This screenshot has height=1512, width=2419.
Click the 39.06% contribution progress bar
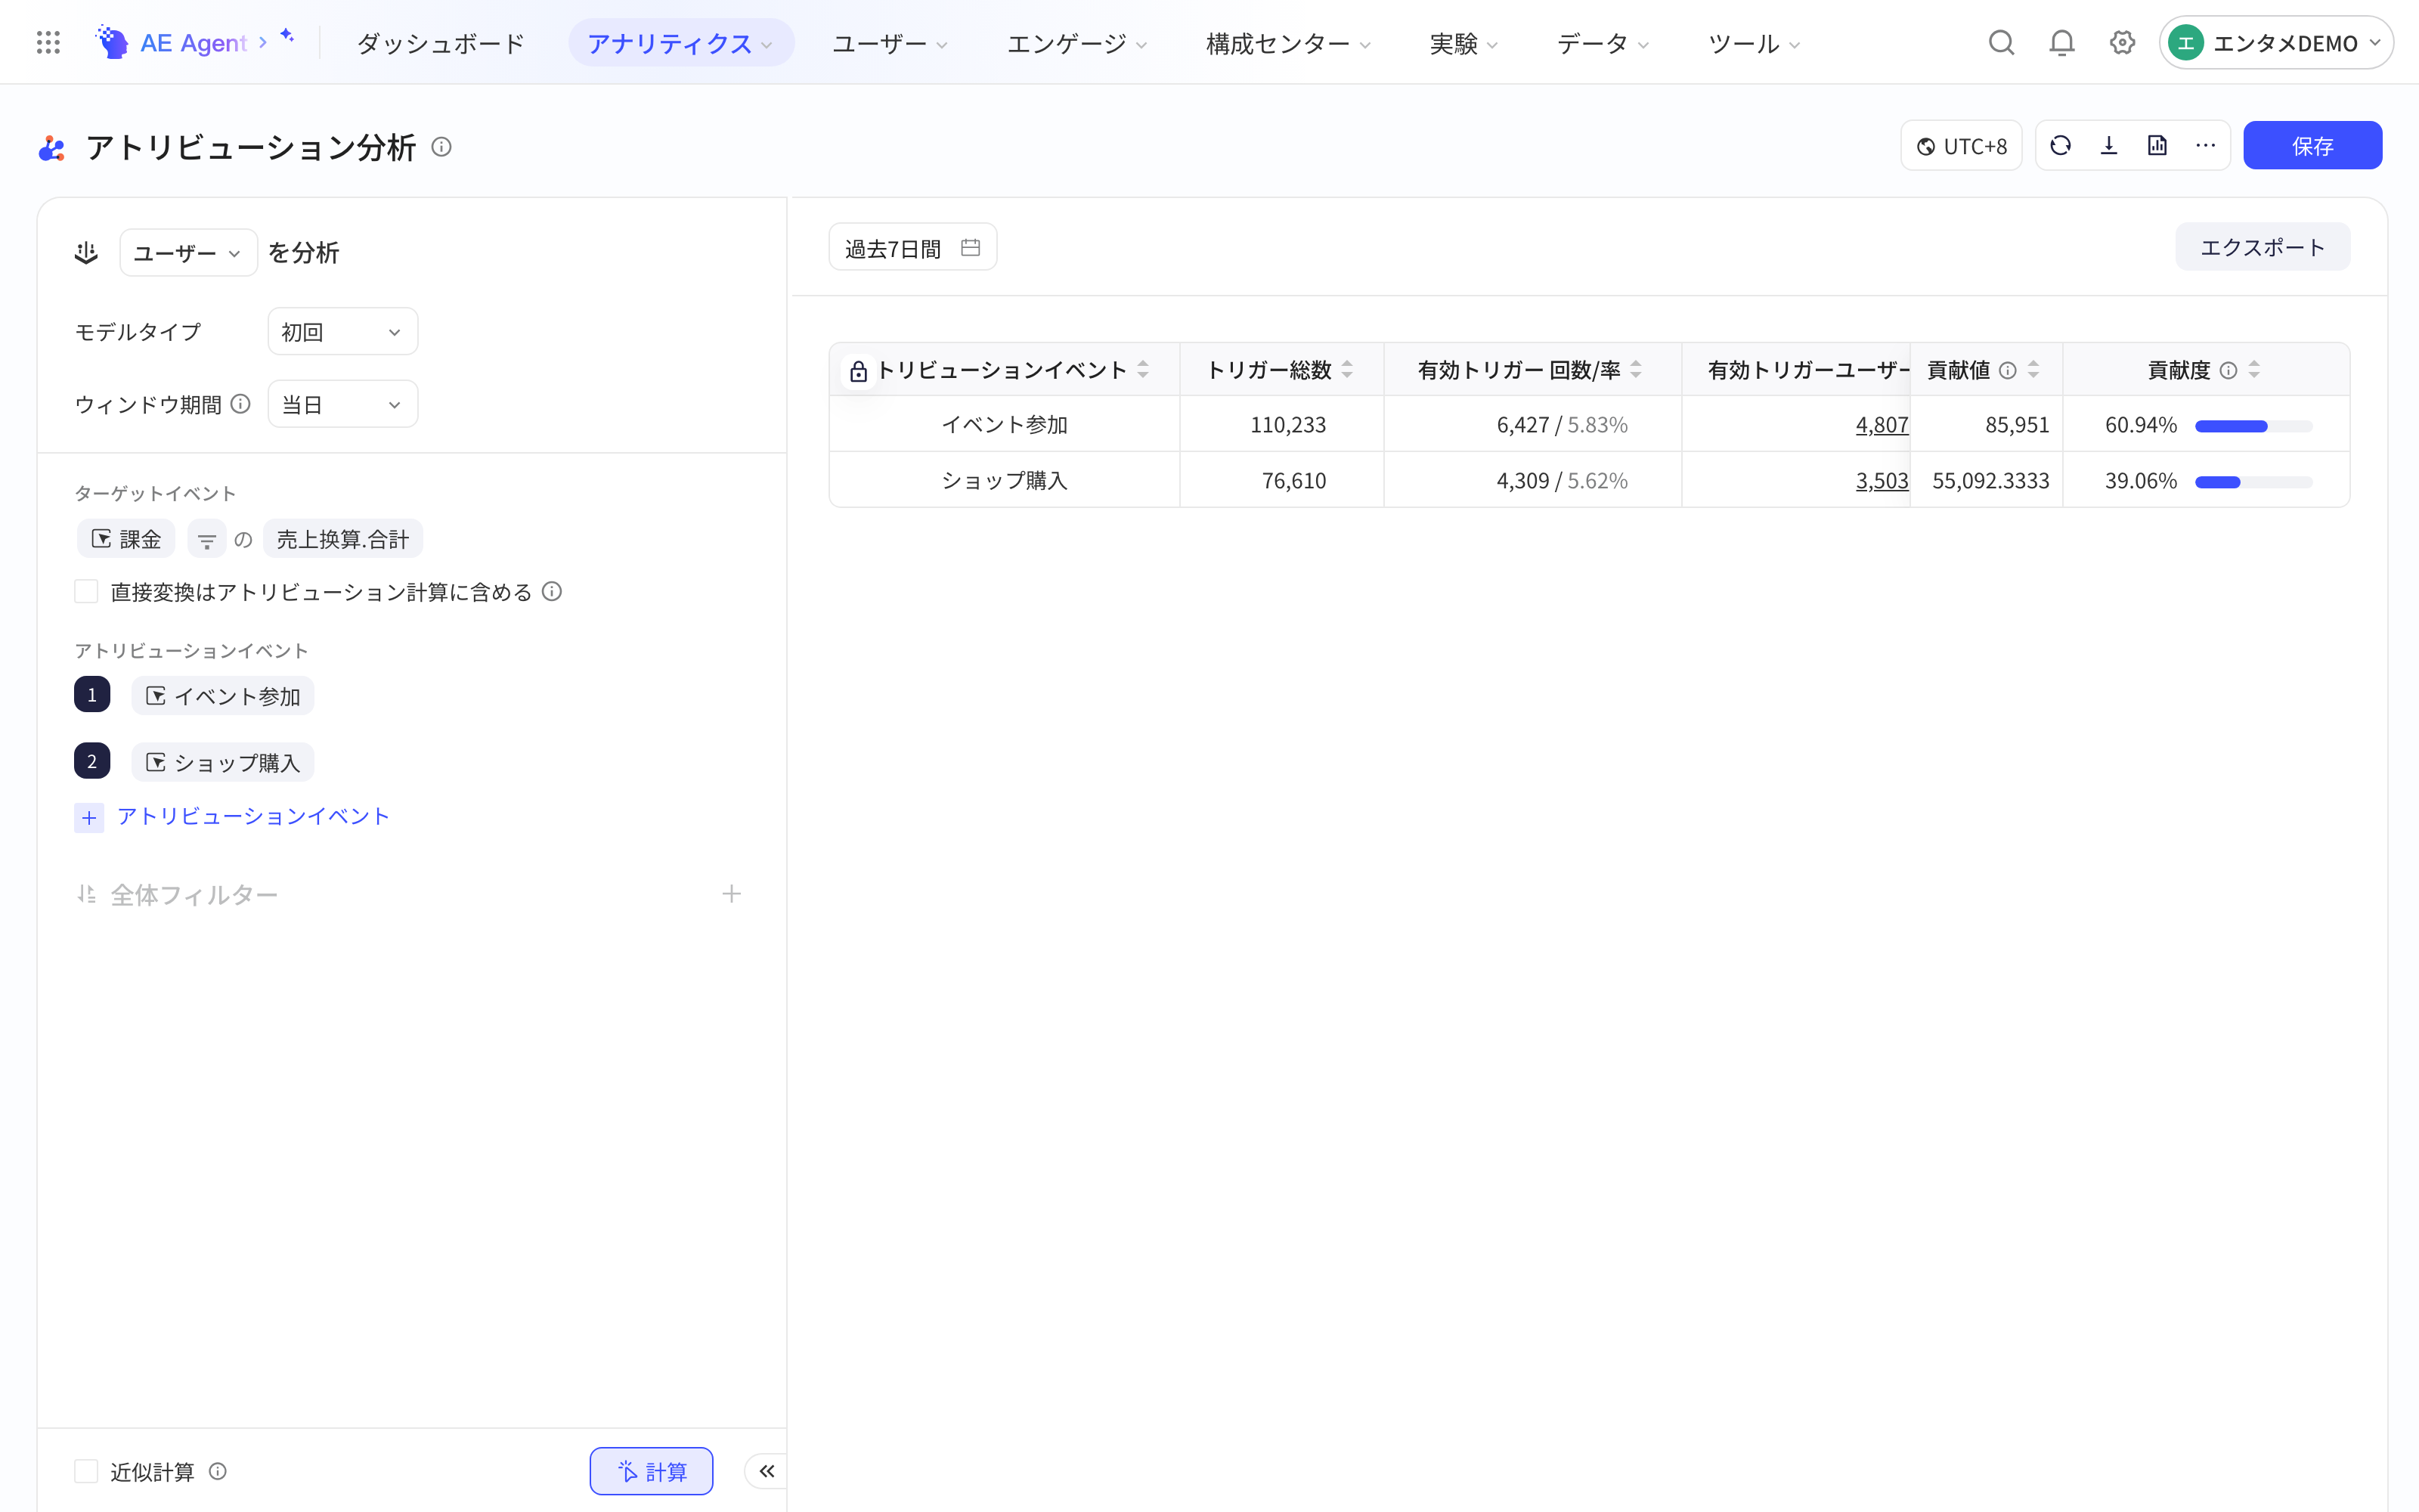click(x=2253, y=482)
